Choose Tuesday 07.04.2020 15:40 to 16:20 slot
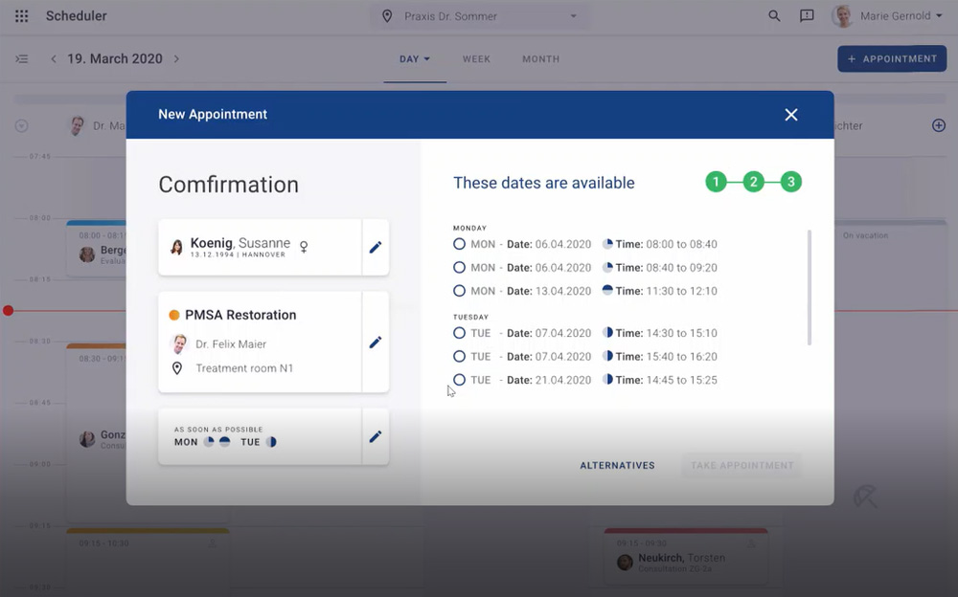 pos(460,357)
